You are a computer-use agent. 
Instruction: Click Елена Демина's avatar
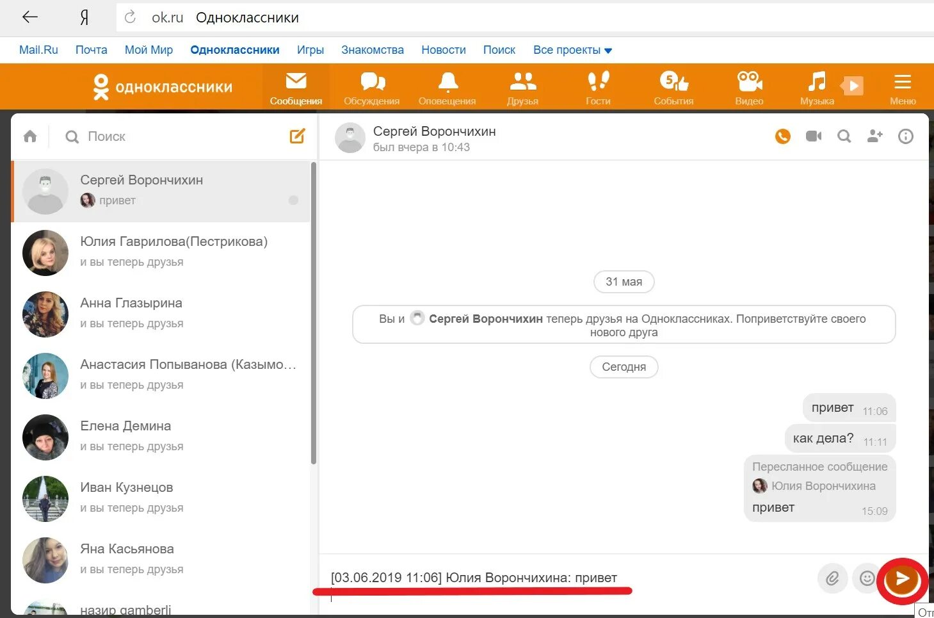tap(45, 437)
